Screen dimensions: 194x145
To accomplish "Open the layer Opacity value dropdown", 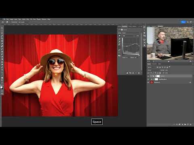I will coord(167,70).
